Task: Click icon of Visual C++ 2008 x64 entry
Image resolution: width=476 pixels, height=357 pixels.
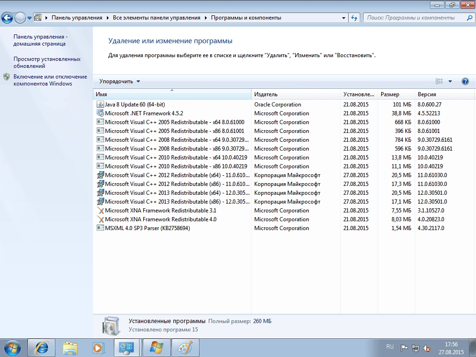Action: [100, 139]
